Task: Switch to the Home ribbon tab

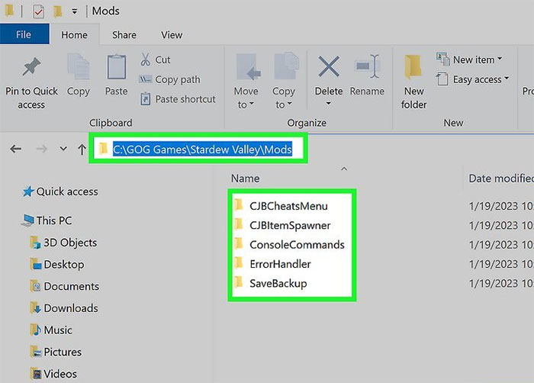Action: (x=74, y=35)
